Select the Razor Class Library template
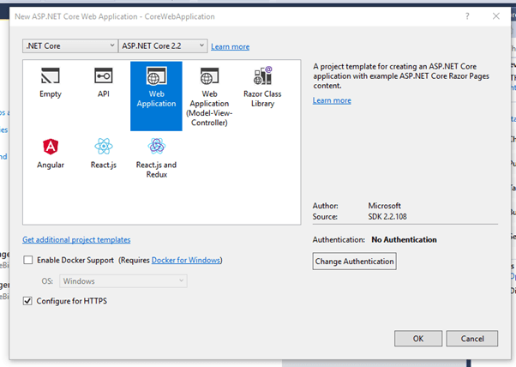 coord(262,87)
